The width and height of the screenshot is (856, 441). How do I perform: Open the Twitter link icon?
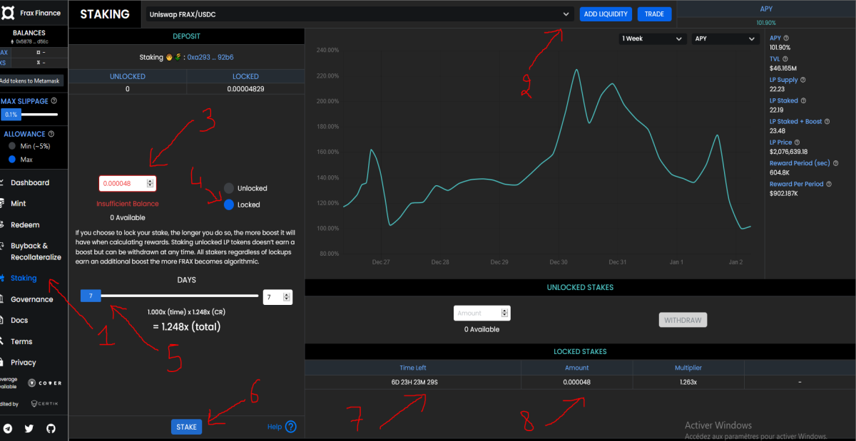pos(29,428)
